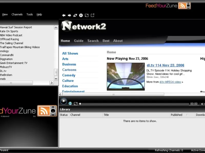Screen dimensions: 205x153
Task: Sort library by Title column
Action: [x=136, y=115]
